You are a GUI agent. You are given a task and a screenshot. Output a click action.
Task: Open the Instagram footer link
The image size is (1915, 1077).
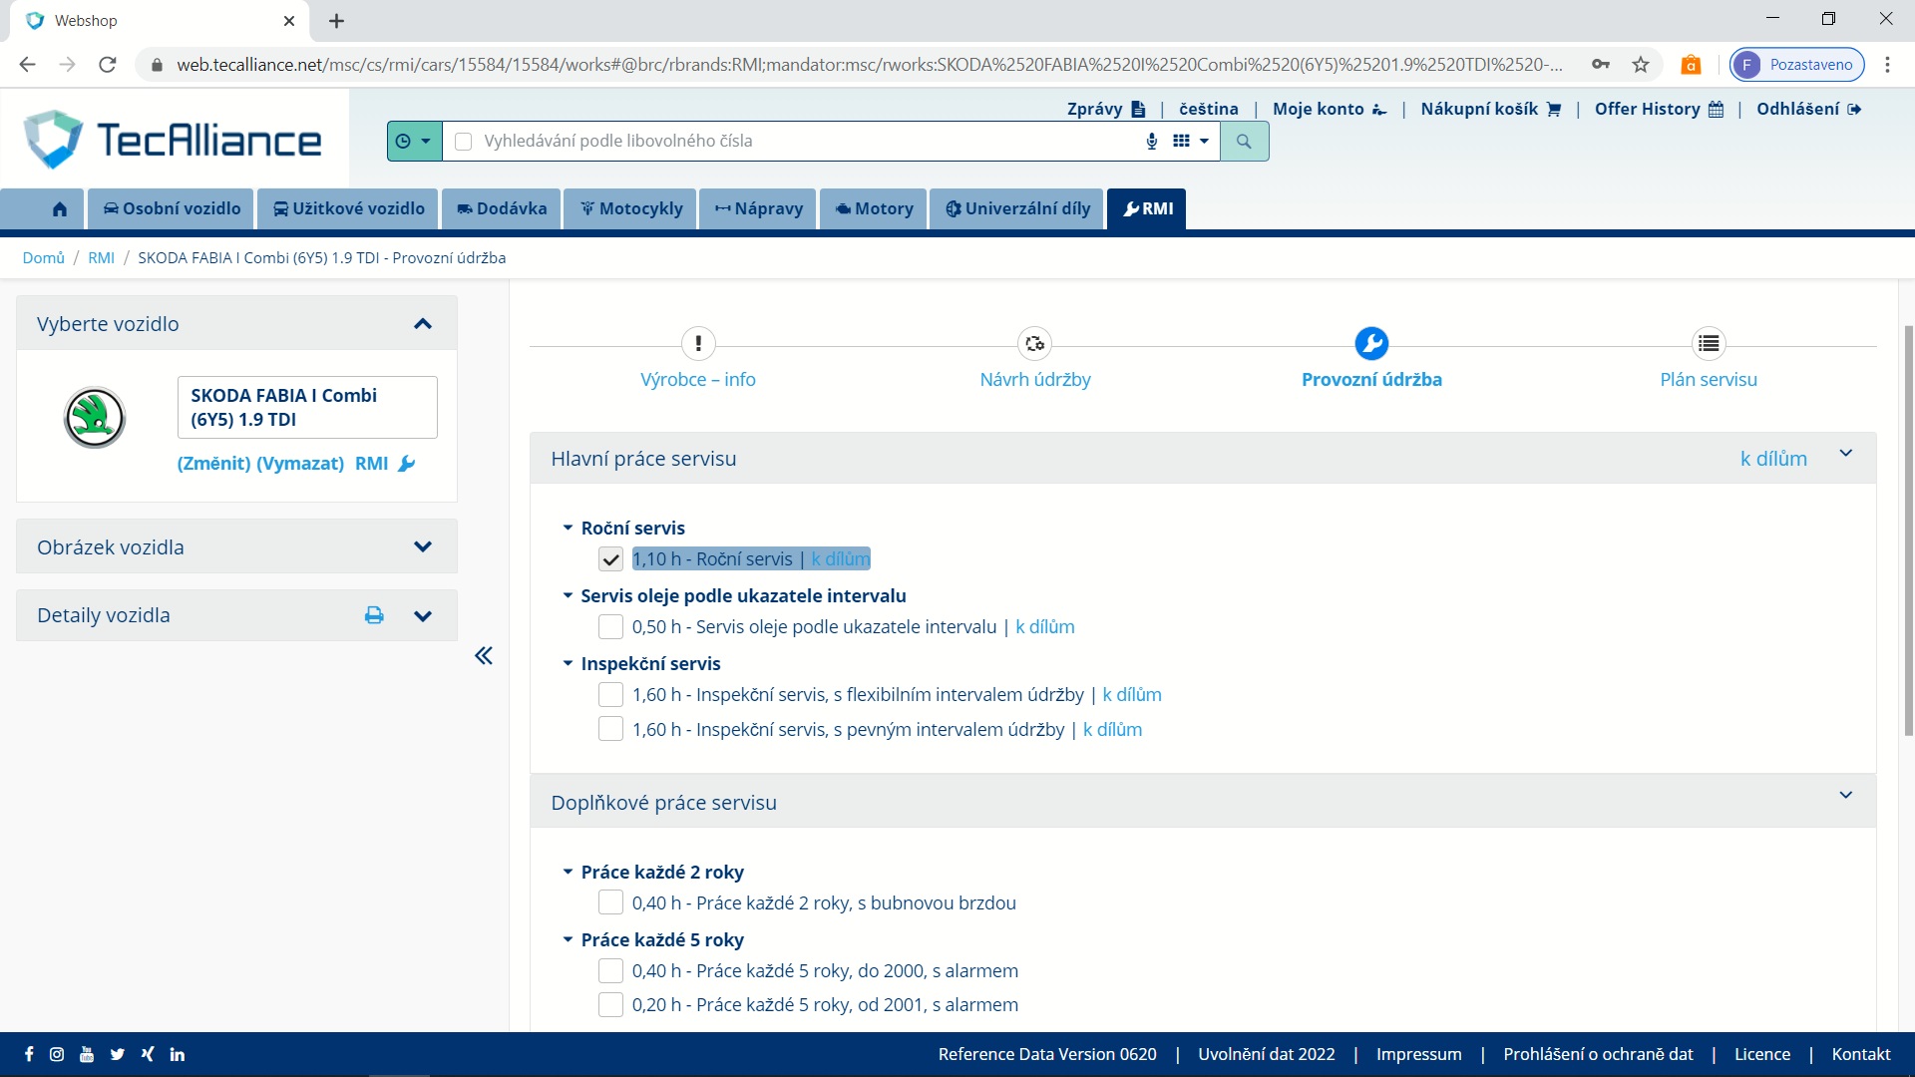tap(57, 1054)
